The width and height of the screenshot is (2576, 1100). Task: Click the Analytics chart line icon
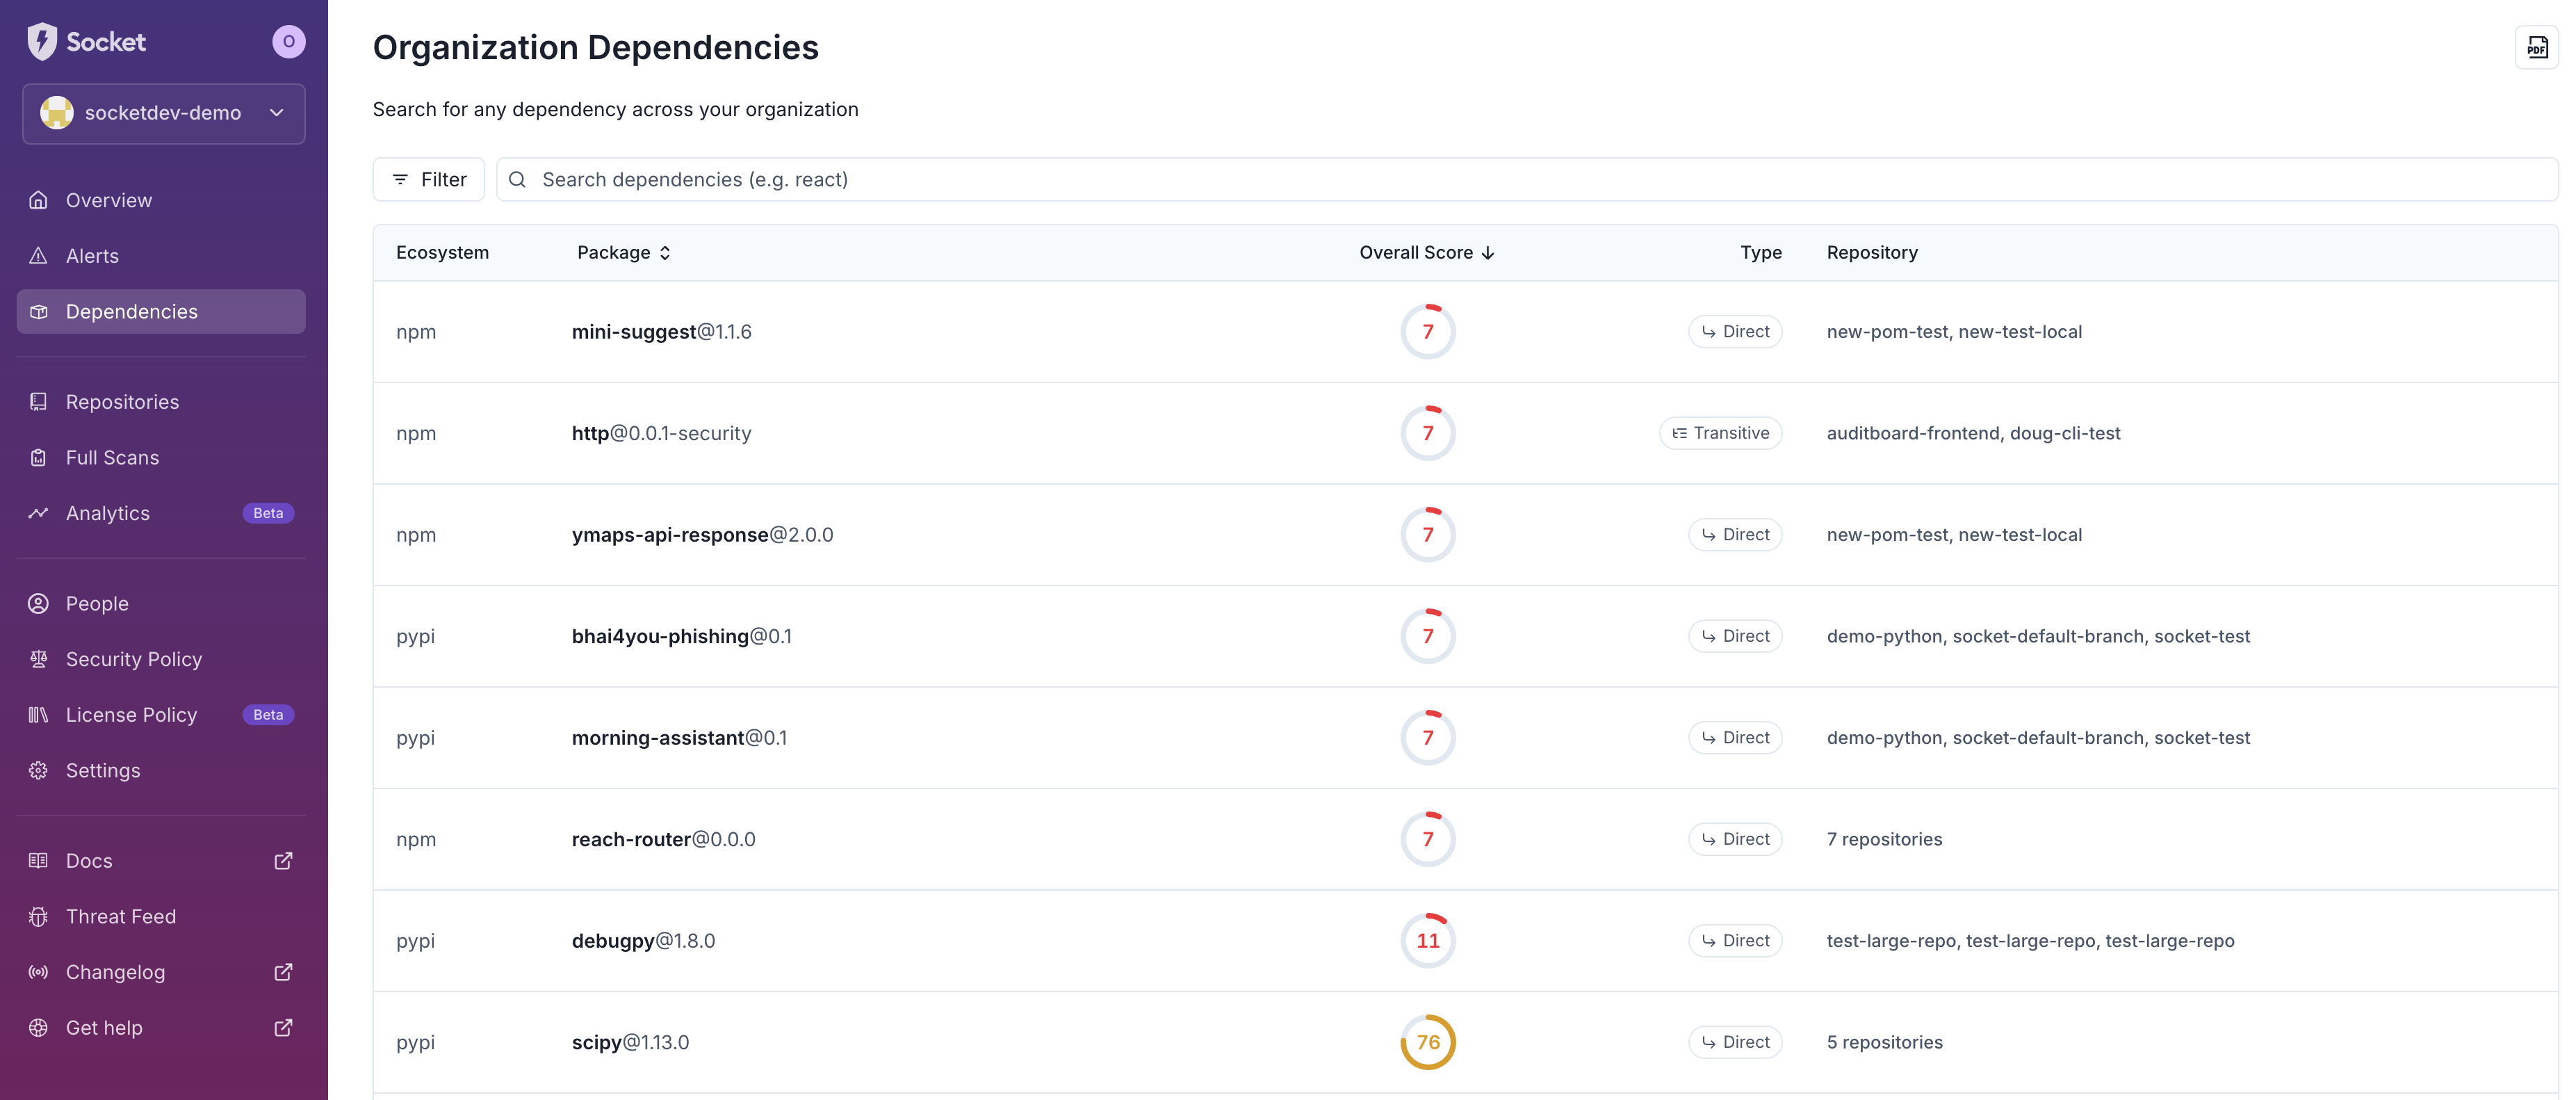click(38, 513)
